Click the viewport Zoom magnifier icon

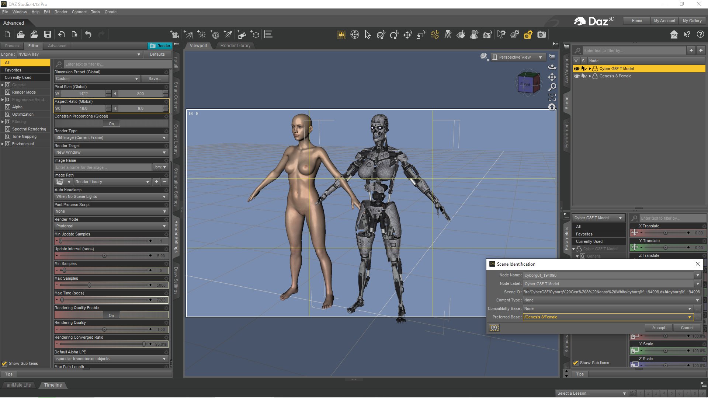552,87
